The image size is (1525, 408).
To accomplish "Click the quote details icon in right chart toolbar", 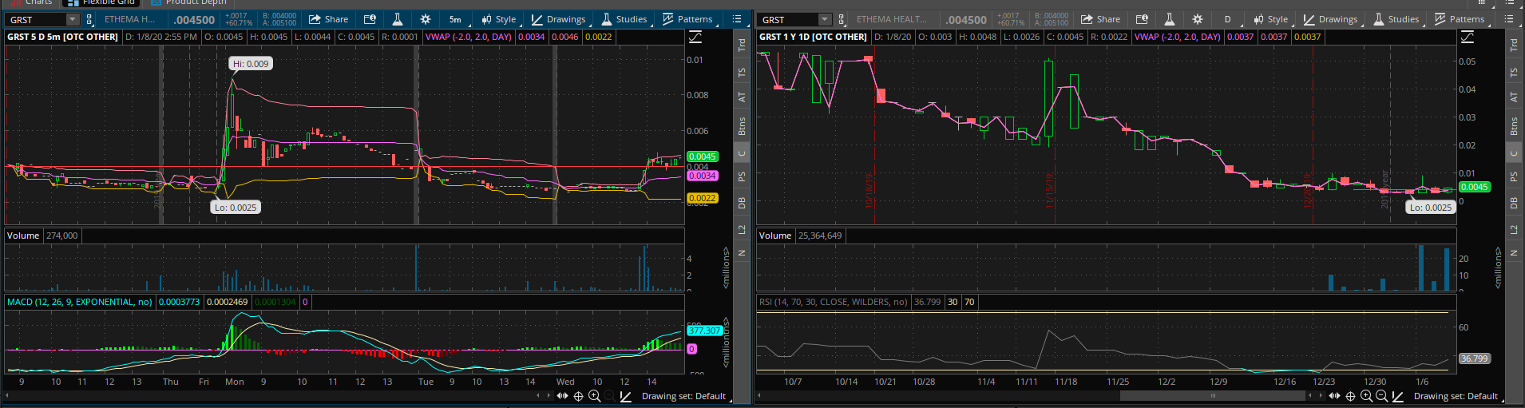I will (x=1142, y=19).
